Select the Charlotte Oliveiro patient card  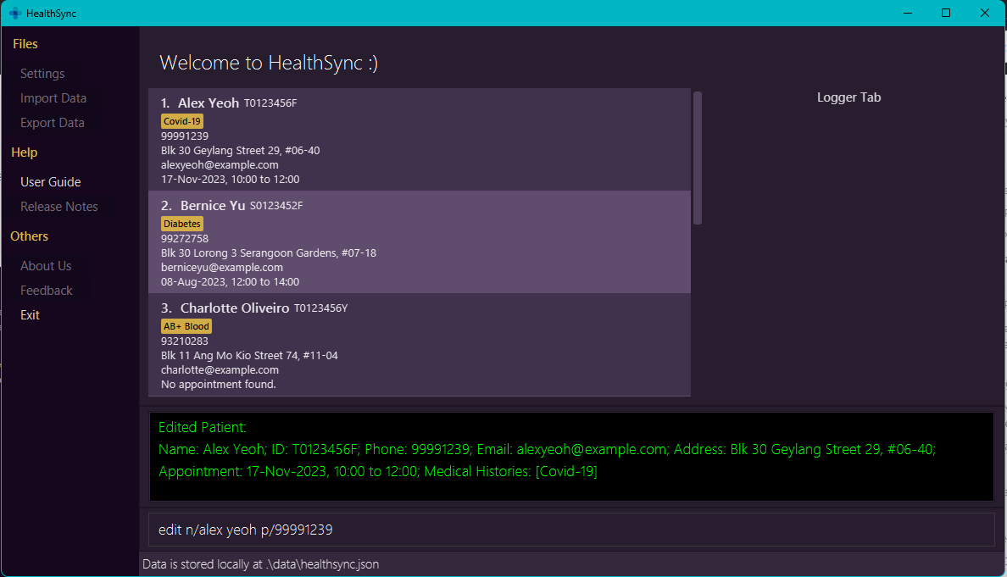pos(420,345)
